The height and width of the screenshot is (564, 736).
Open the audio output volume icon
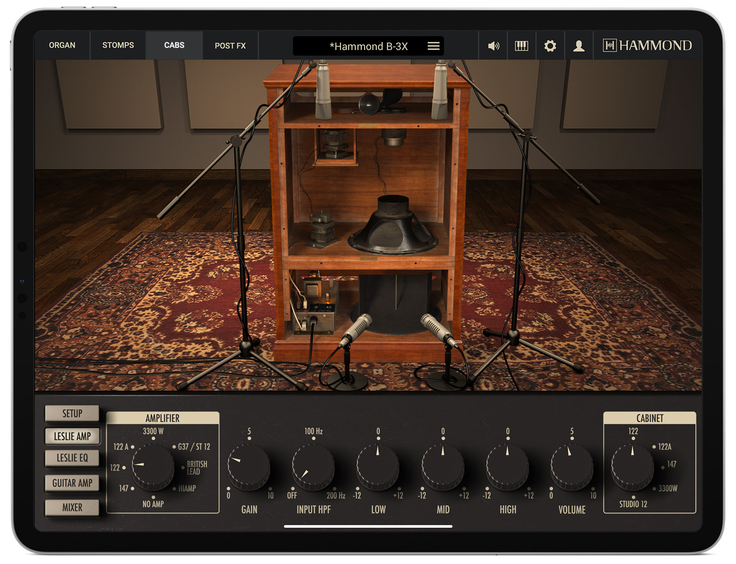(494, 46)
